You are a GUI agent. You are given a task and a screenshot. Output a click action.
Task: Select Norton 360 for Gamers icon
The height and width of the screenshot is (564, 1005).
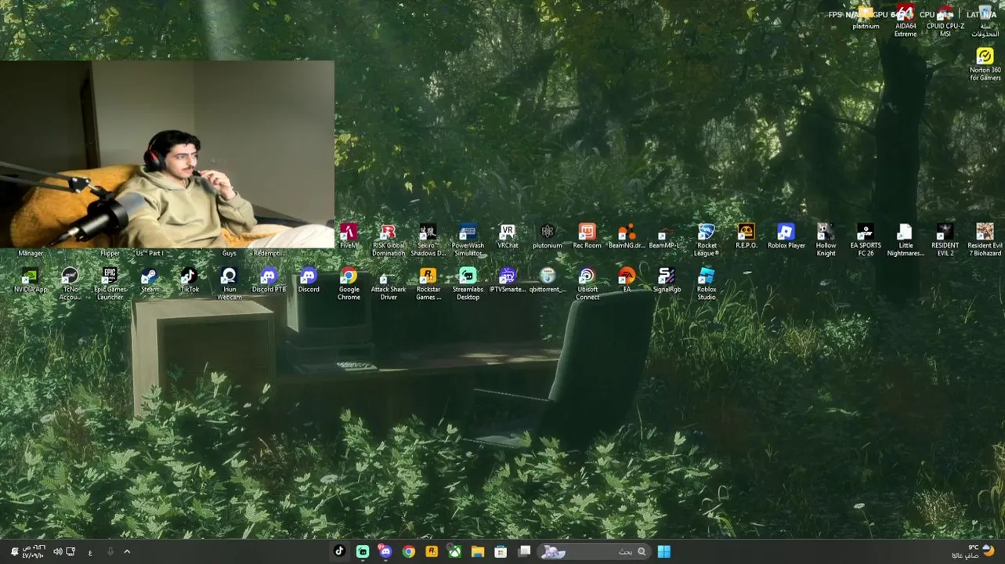[985, 57]
